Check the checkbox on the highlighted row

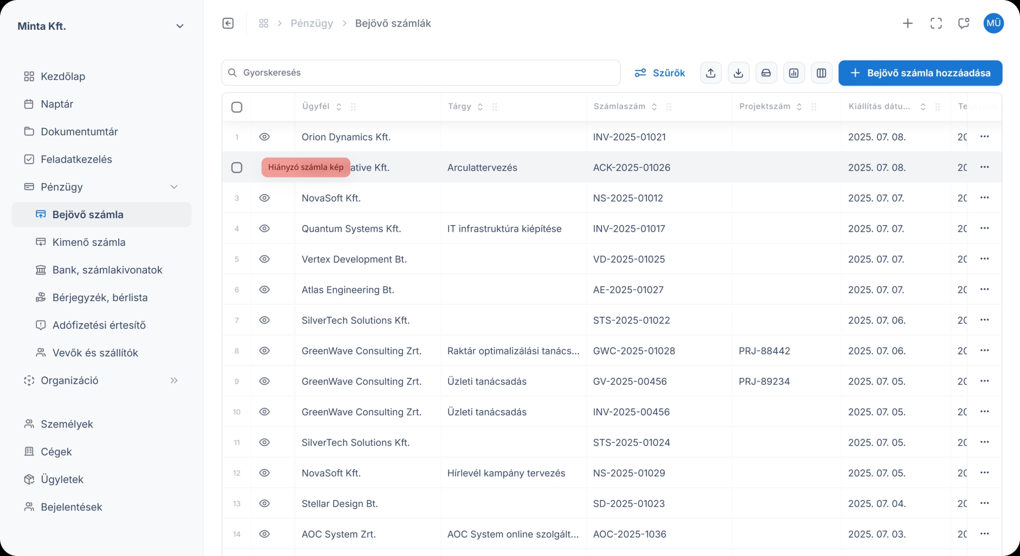click(x=236, y=167)
